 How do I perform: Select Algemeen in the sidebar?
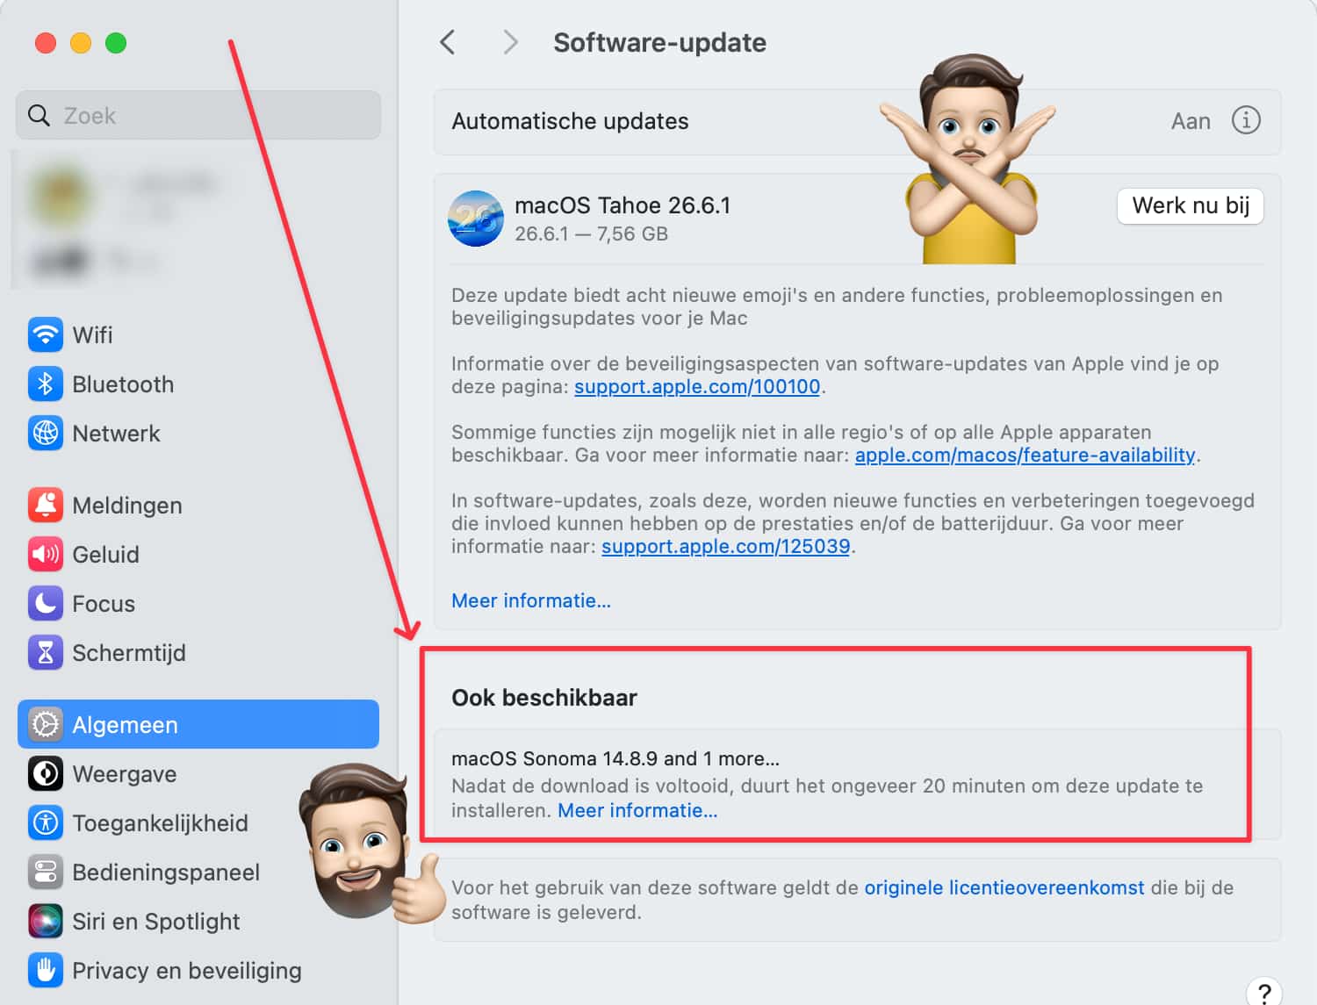tap(198, 724)
